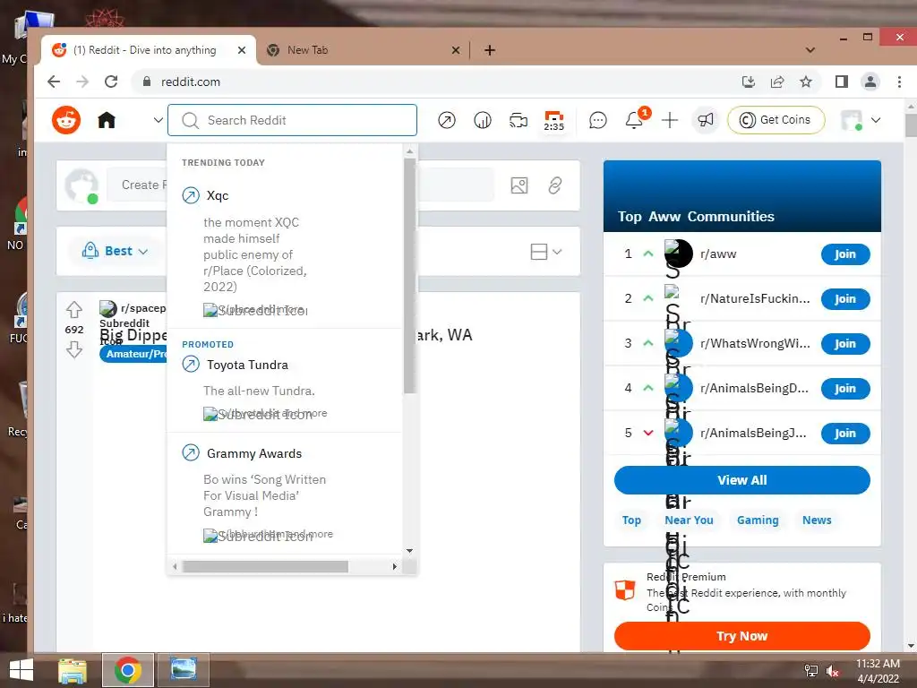The image size is (917, 688).
Task: Open the Chrome three-dot menu
Action: coord(899,82)
